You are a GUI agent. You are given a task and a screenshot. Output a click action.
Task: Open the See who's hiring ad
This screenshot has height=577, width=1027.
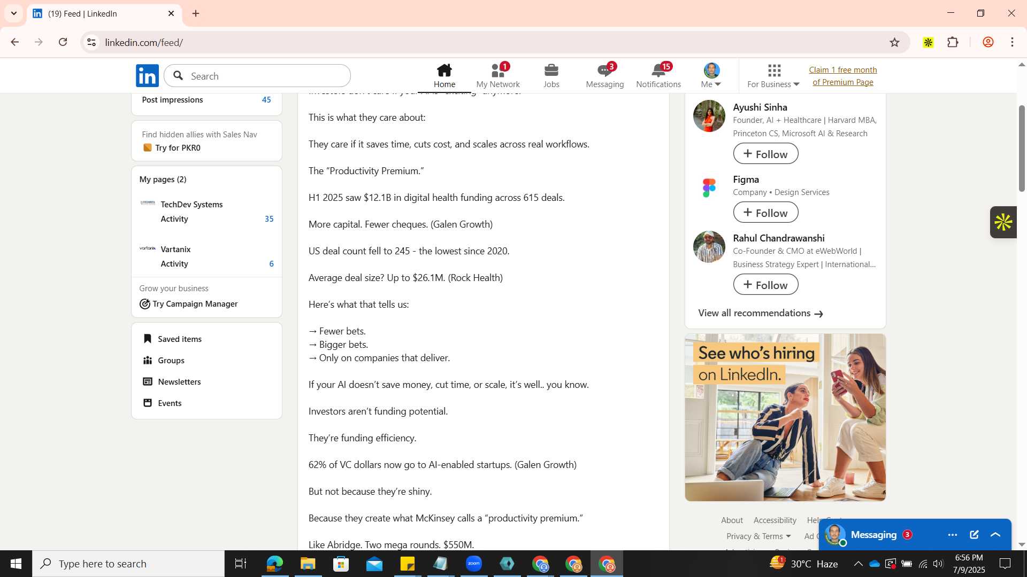tap(785, 417)
